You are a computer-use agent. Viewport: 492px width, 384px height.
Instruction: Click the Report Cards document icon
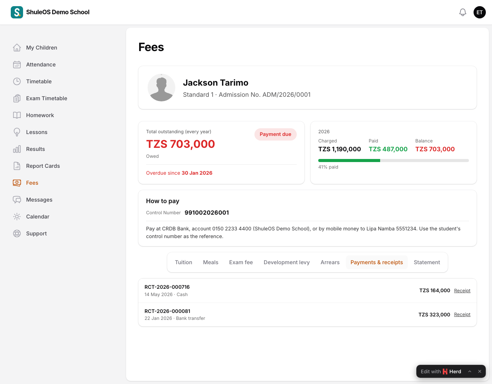click(17, 166)
